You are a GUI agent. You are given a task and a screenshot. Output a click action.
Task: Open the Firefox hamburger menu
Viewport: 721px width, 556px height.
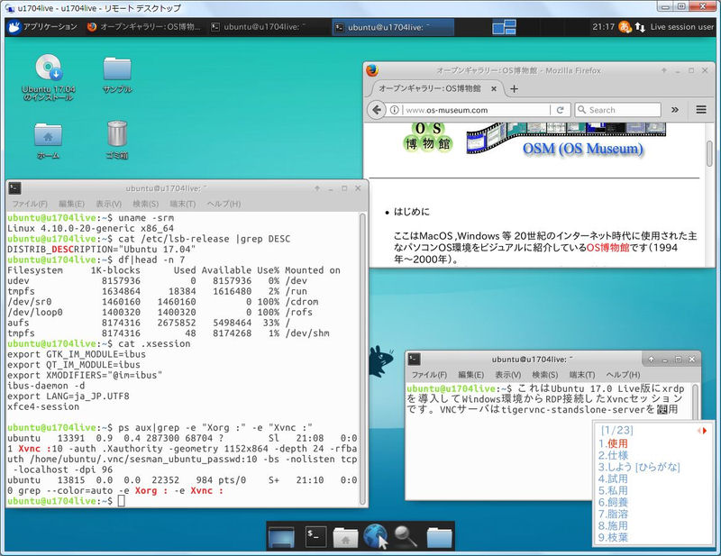(x=701, y=110)
